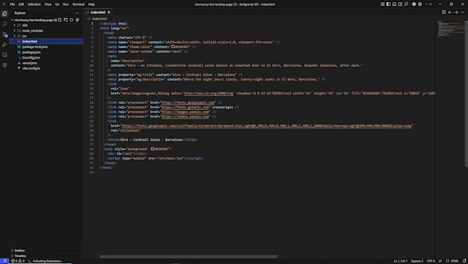Click the title bar search magnifier icon

click(x=406, y=4)
